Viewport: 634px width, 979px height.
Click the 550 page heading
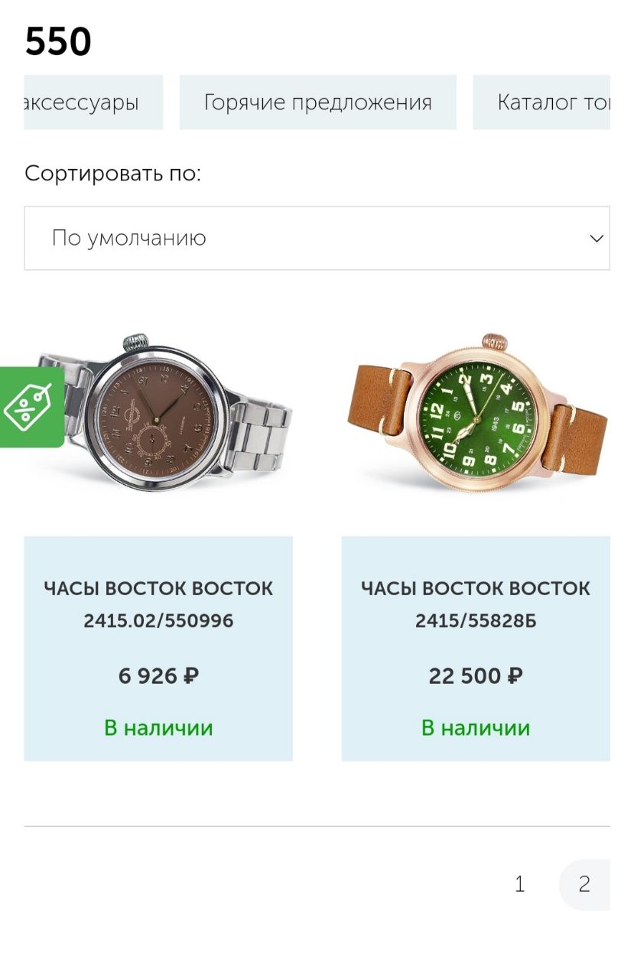[58, 41]
